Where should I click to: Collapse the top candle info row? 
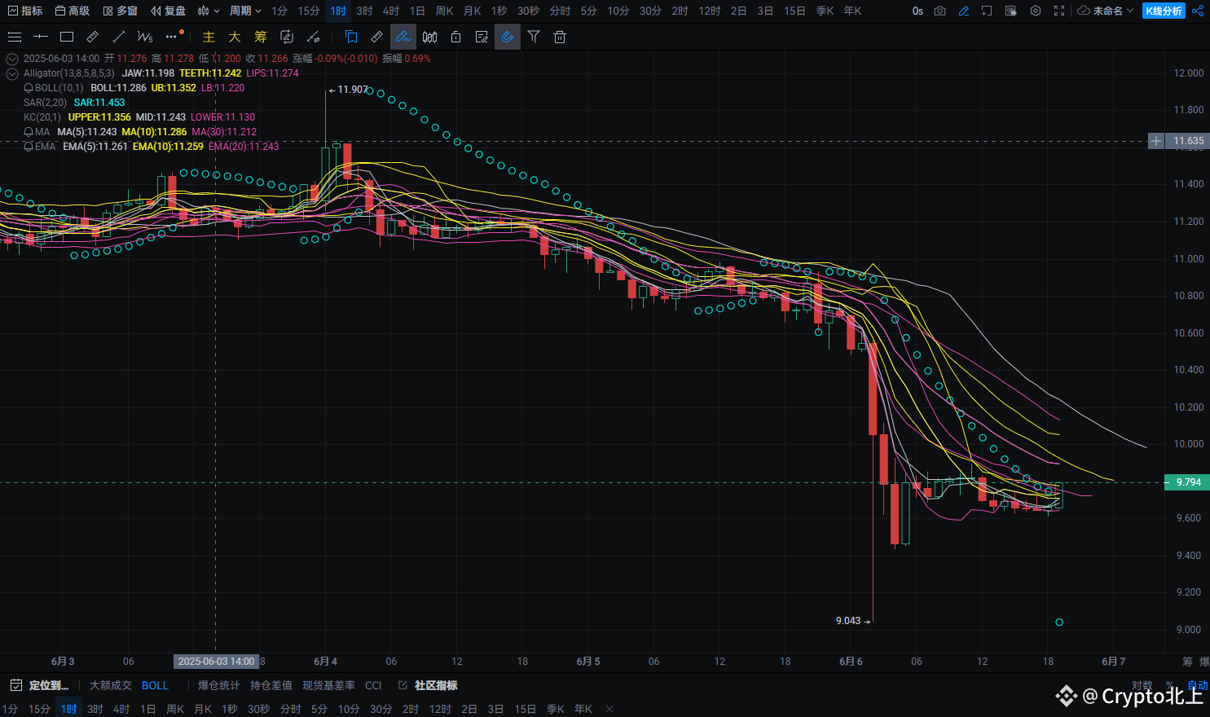coord(12,59)
